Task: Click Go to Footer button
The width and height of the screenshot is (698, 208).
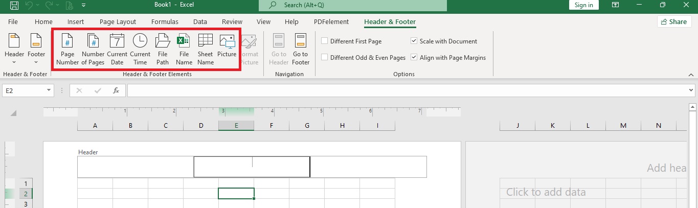Action: click(301, 49)
